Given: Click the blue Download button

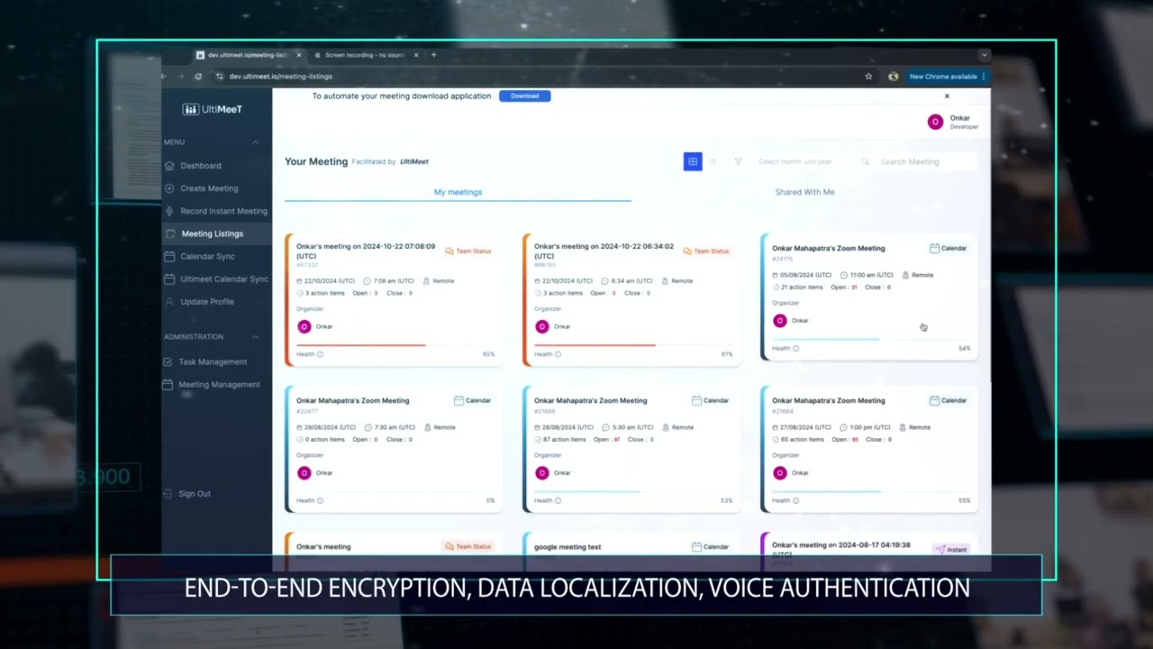Looking at the screenshot, I should pos(524,96).
